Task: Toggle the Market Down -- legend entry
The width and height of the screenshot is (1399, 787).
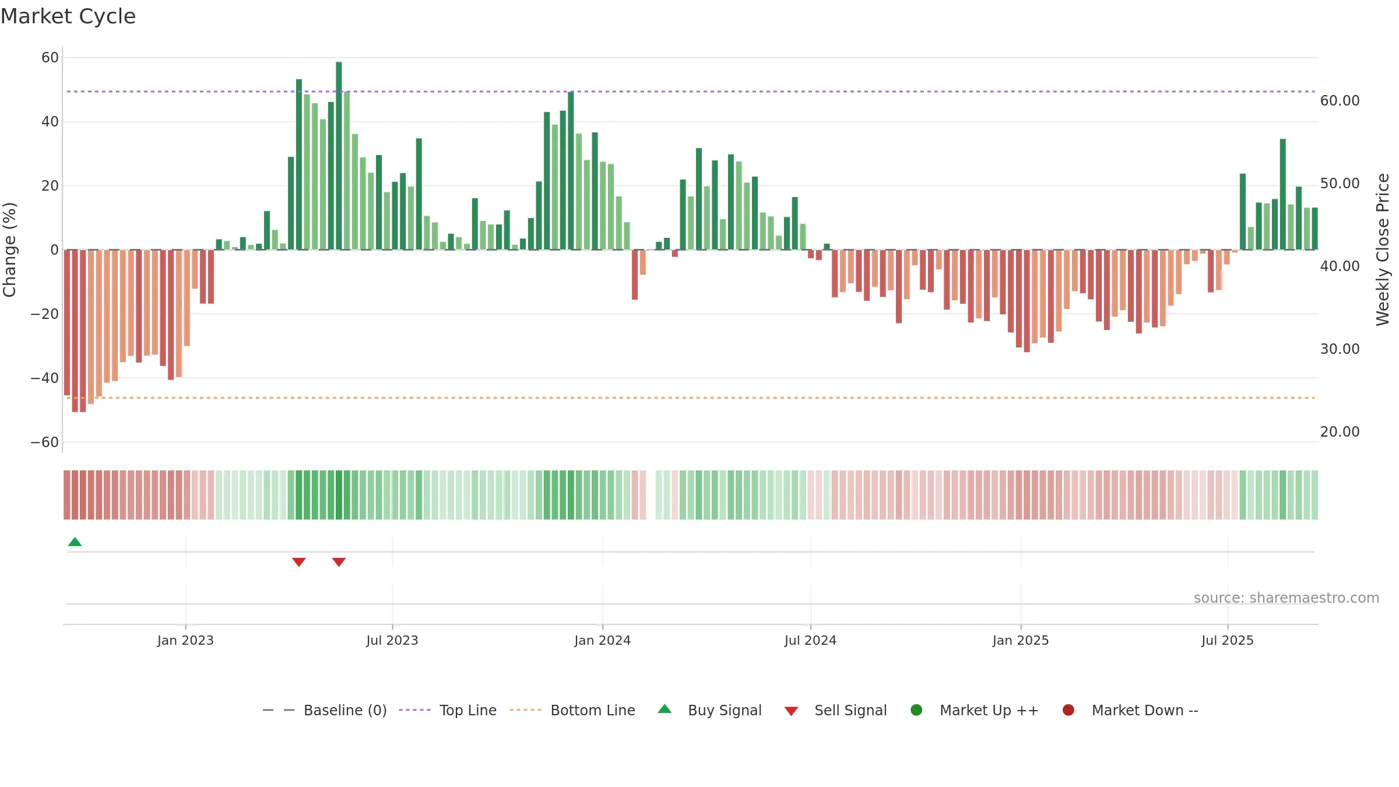Action: click(x=1130, y=710)
